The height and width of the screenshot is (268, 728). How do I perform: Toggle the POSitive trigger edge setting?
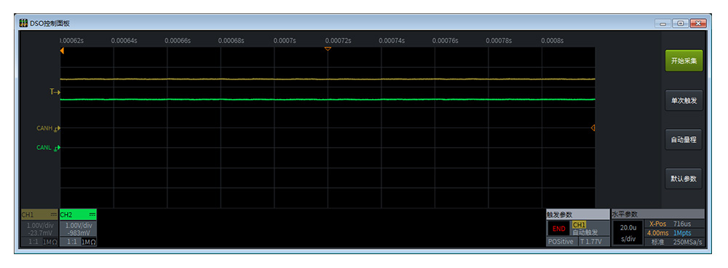pos(561,242)
